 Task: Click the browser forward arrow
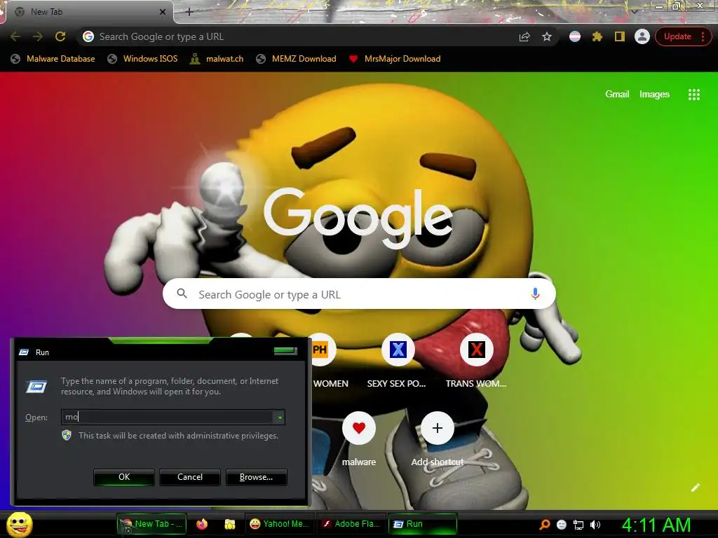(x=38, y=36)
